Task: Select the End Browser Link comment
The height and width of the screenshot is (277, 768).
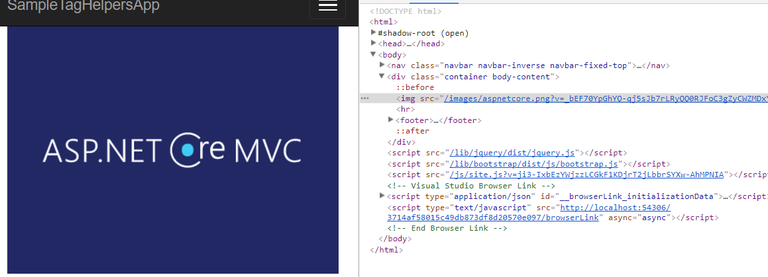Action: [x=447, y=228]
